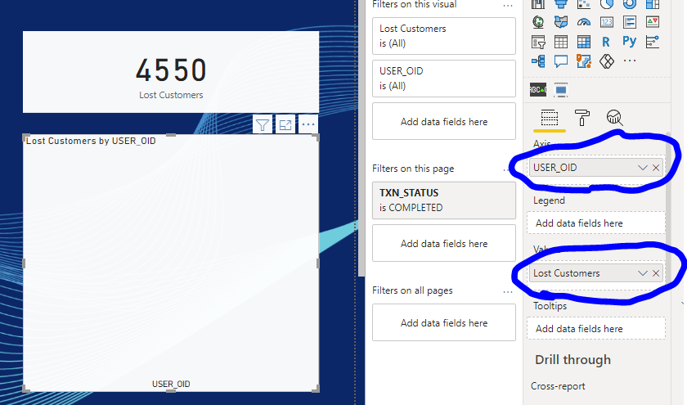Switch to the Analytics magnifier tab
This screenshot has width=687, height=405.
pos(615,118)
